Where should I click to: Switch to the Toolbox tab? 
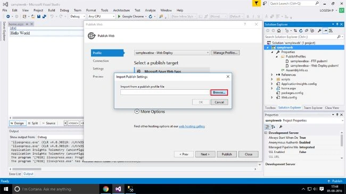270,108
